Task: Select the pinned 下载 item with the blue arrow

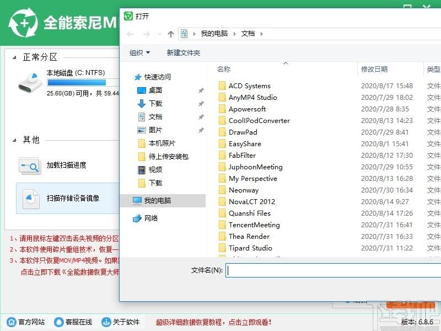Action: 155,103
